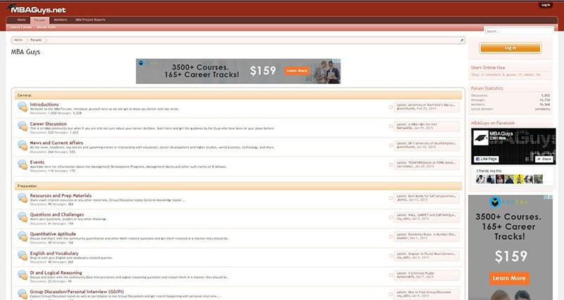Open the latest post link in Career Discussion row
564x300 pixels.
(422, 124)
